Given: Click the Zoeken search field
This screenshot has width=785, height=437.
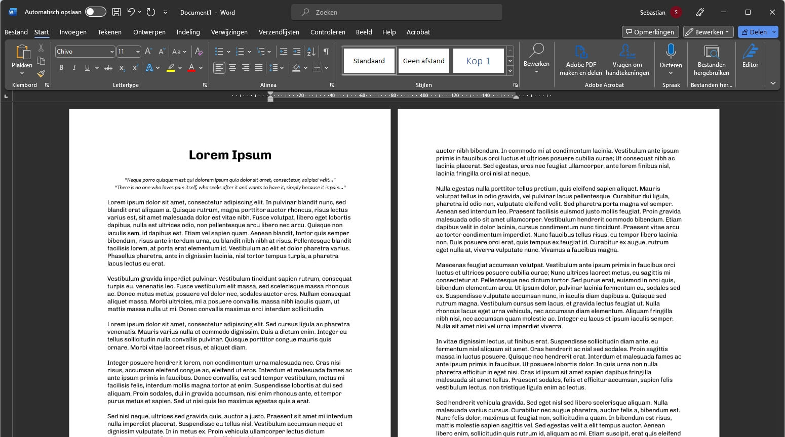Looking at the screenshot, I should pyautogui.click(x=397, y=12).
